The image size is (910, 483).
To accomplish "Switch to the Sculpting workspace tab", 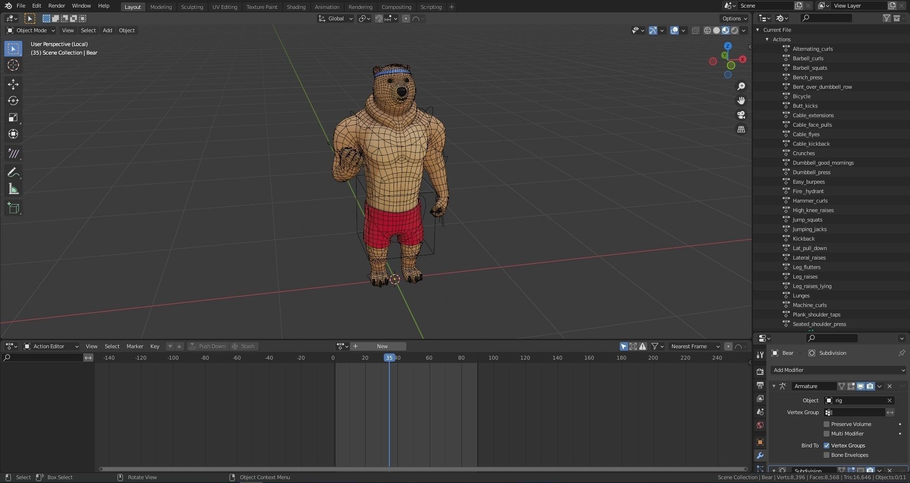I will pyautogui.click(x=192, y=7).
